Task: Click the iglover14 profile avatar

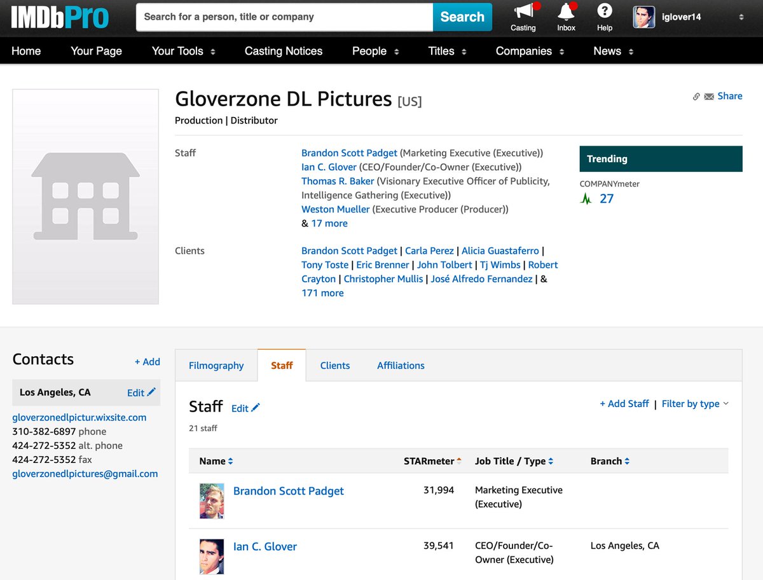Action: [644, 17]
